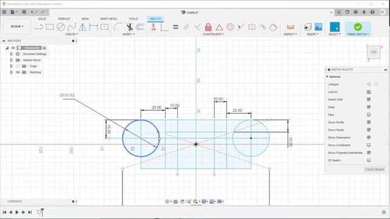The width and height of the screenshot is (390, 219).
Task: Open the Inspect dropdown menu
Action: (290, 34)
